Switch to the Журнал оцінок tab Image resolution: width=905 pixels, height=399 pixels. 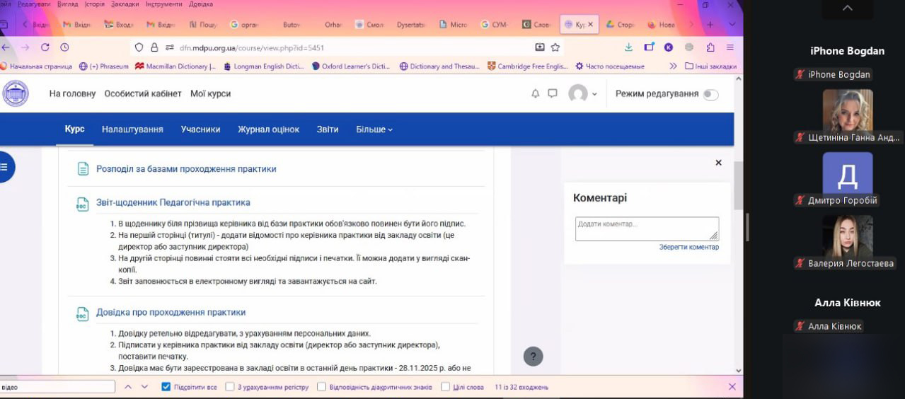tap(268, 129)
